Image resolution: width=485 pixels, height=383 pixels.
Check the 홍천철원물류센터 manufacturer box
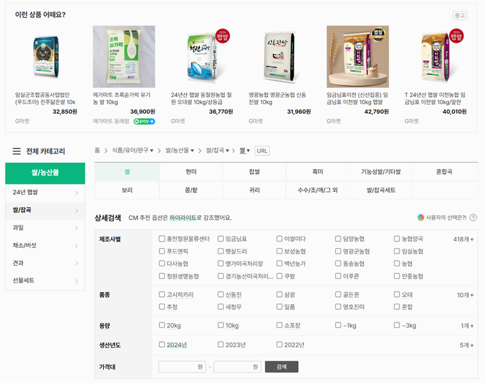pos(162,238)
